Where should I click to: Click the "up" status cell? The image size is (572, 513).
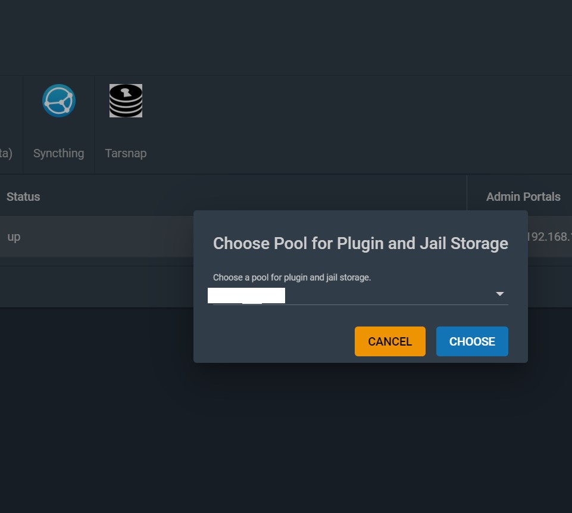(14, 237)
